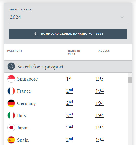
Task: Click the download arrow icon
Action: click(35, 34)
